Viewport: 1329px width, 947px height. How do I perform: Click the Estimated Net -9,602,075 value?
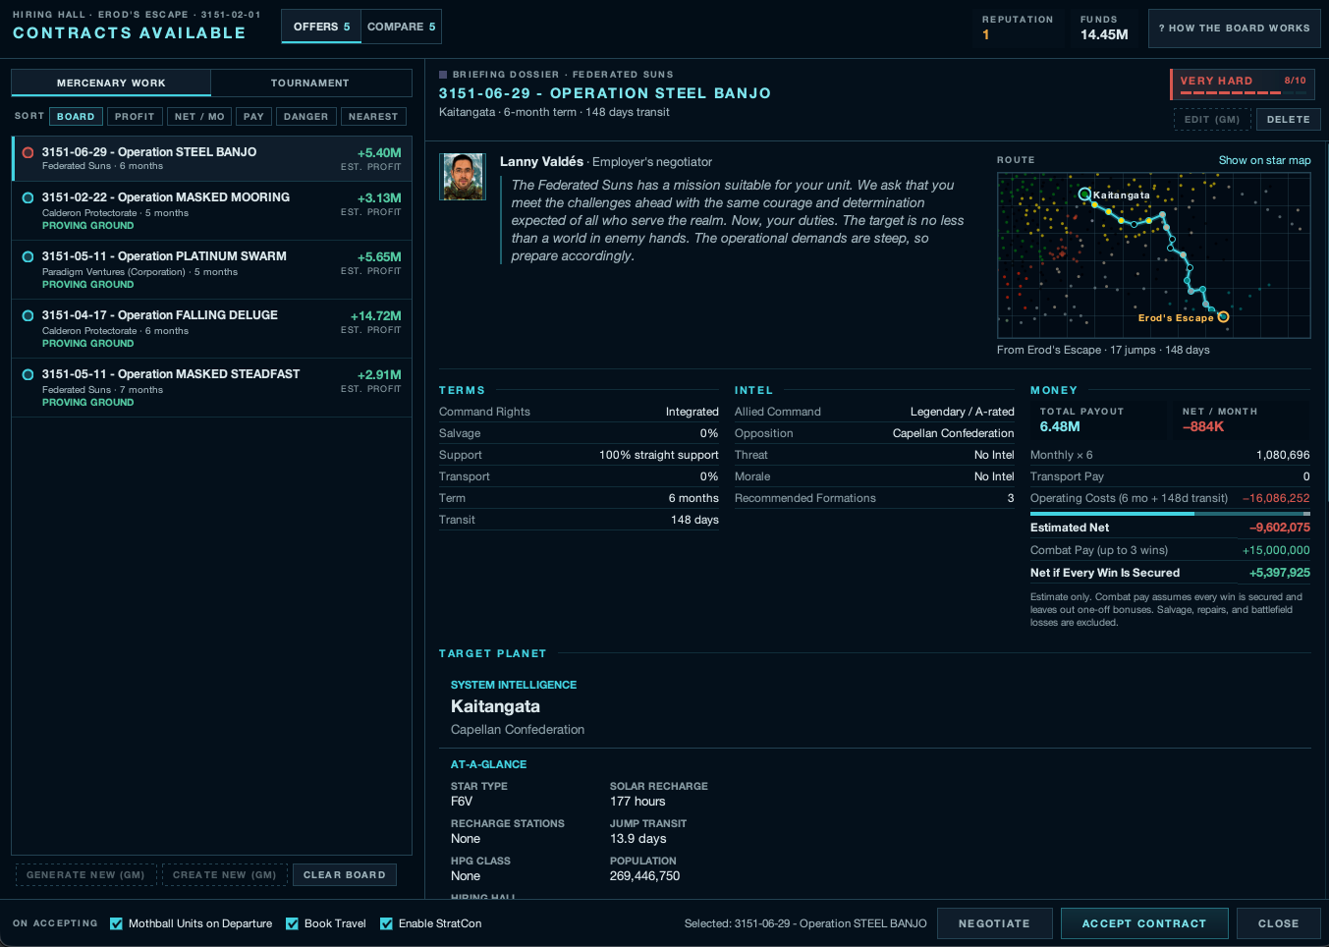1280,528
